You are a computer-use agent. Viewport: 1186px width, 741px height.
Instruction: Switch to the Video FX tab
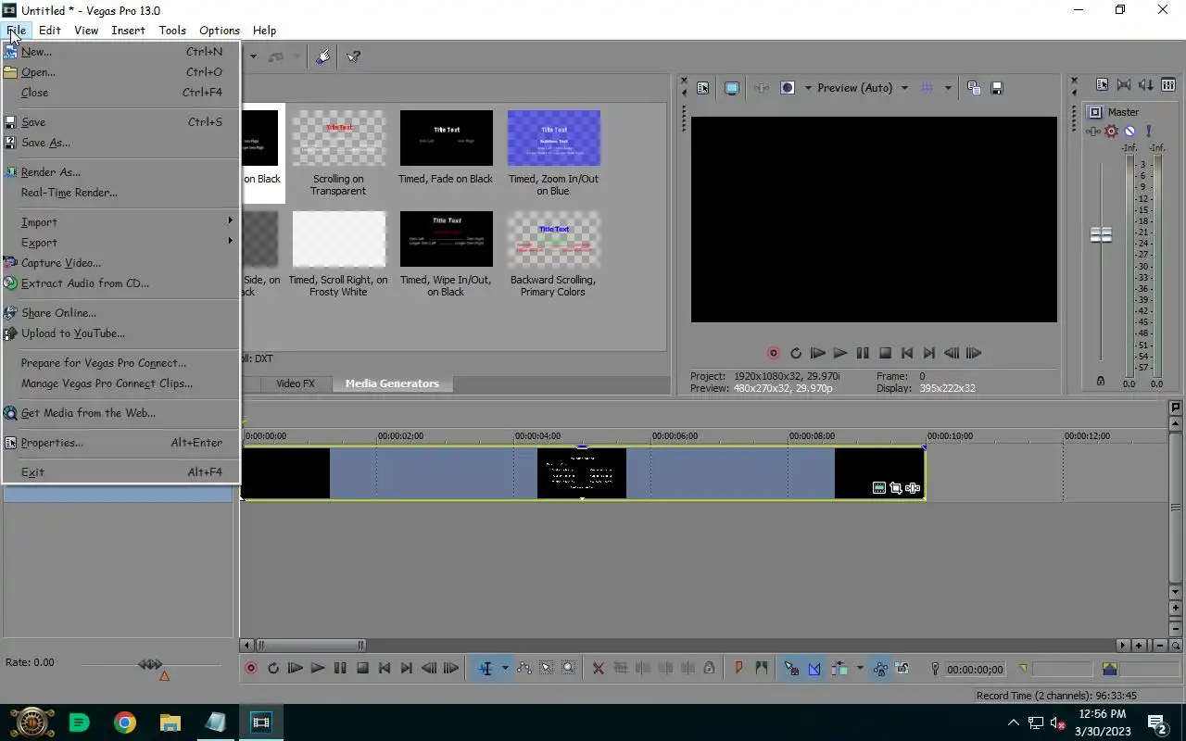coord(296,383)
